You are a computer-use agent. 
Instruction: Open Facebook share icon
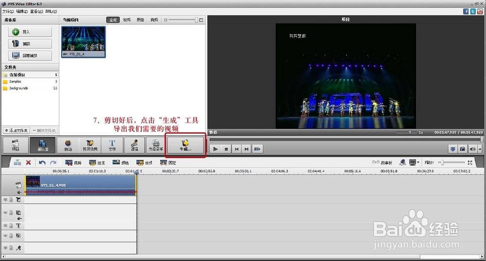coord(466,12)
